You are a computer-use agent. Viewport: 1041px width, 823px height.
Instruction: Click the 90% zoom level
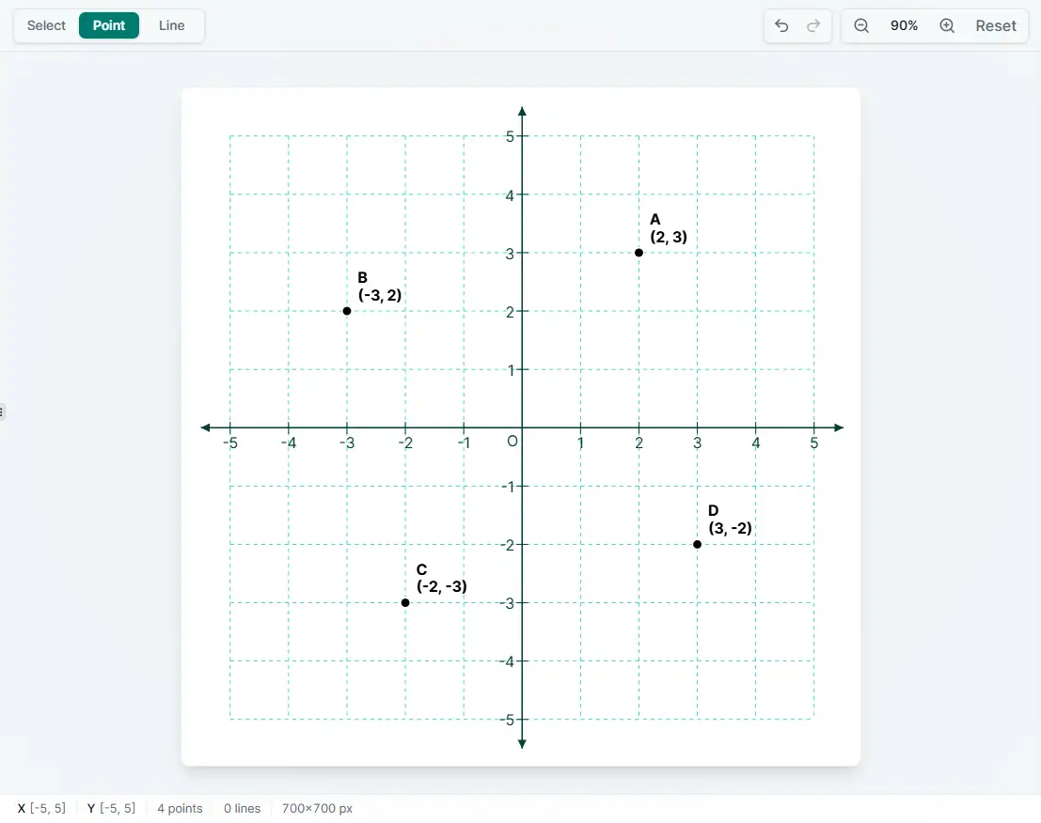(x=904, y=26)
